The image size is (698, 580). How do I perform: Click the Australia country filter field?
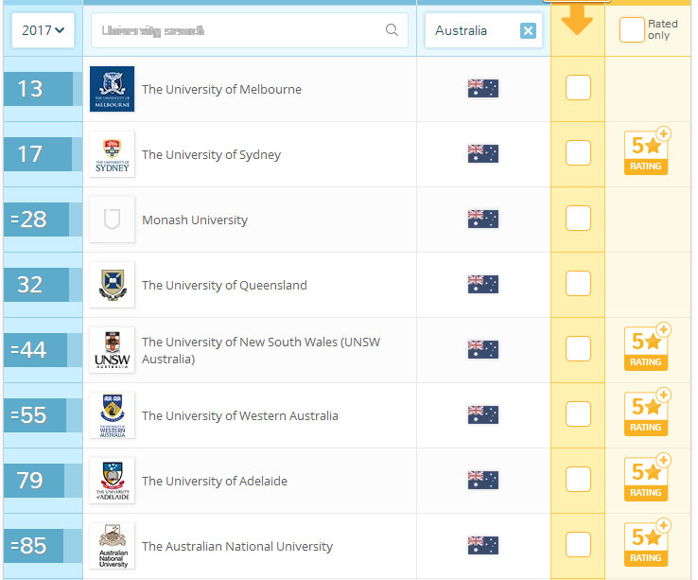pyautogui.click(x=483, y=30)
